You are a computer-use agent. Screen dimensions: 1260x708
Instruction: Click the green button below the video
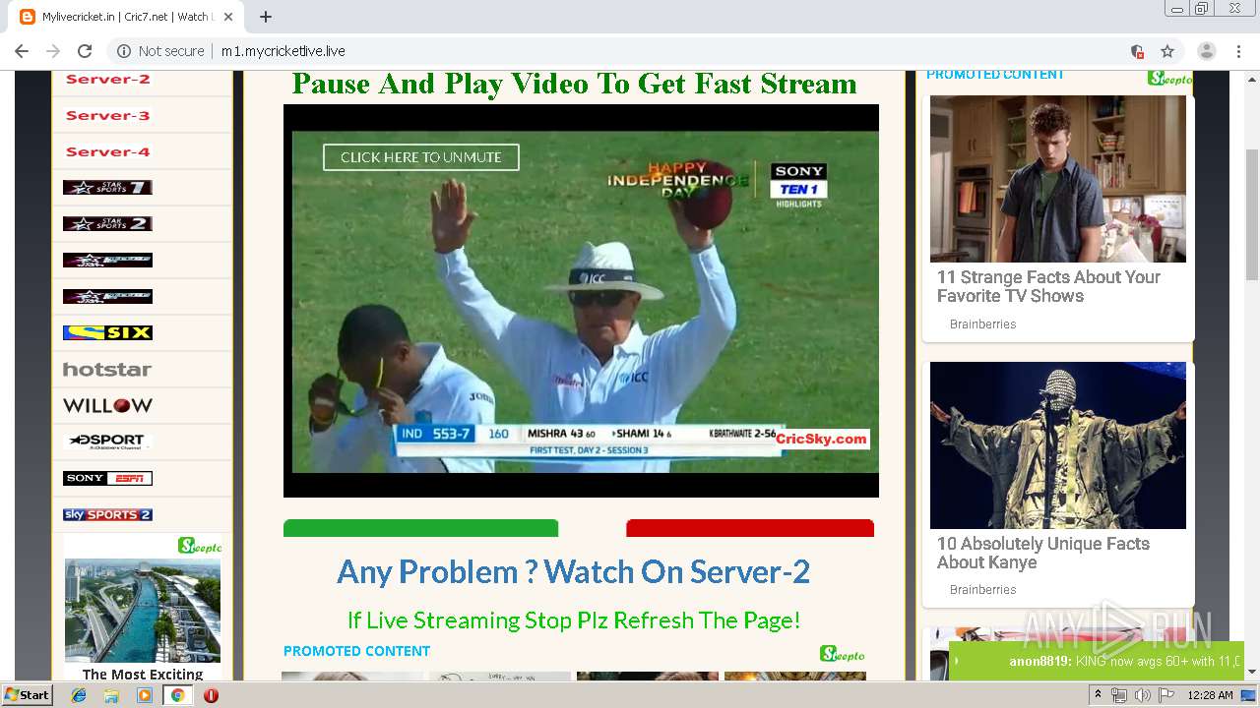click(x=420, y=528)
